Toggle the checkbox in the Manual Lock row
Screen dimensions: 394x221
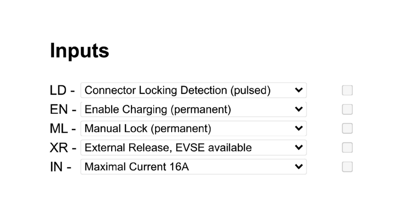(x=347, y=128)
